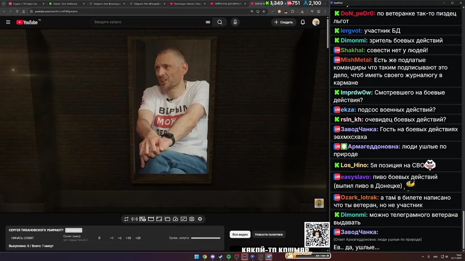This screenshot has height=261, width=465.
Task: Bookmark this page with the star icon
Action: [264, 11]
